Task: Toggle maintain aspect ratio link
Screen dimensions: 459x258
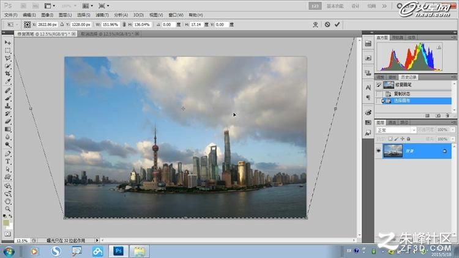Action: click(124, 24)
